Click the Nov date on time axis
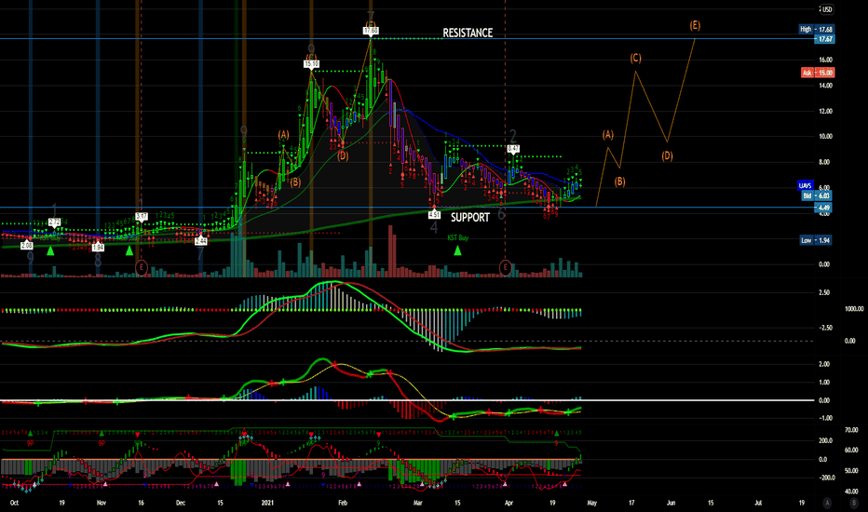This screenshot has width=868, height=512. pos(102,503)
